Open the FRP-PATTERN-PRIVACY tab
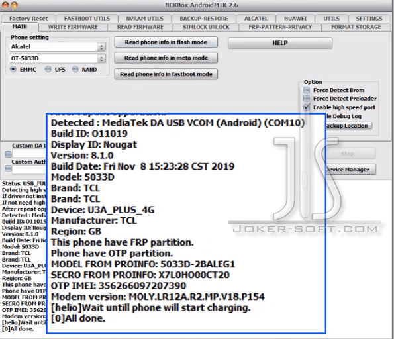This screenshot has width=394, height=339. click(280, 27)
